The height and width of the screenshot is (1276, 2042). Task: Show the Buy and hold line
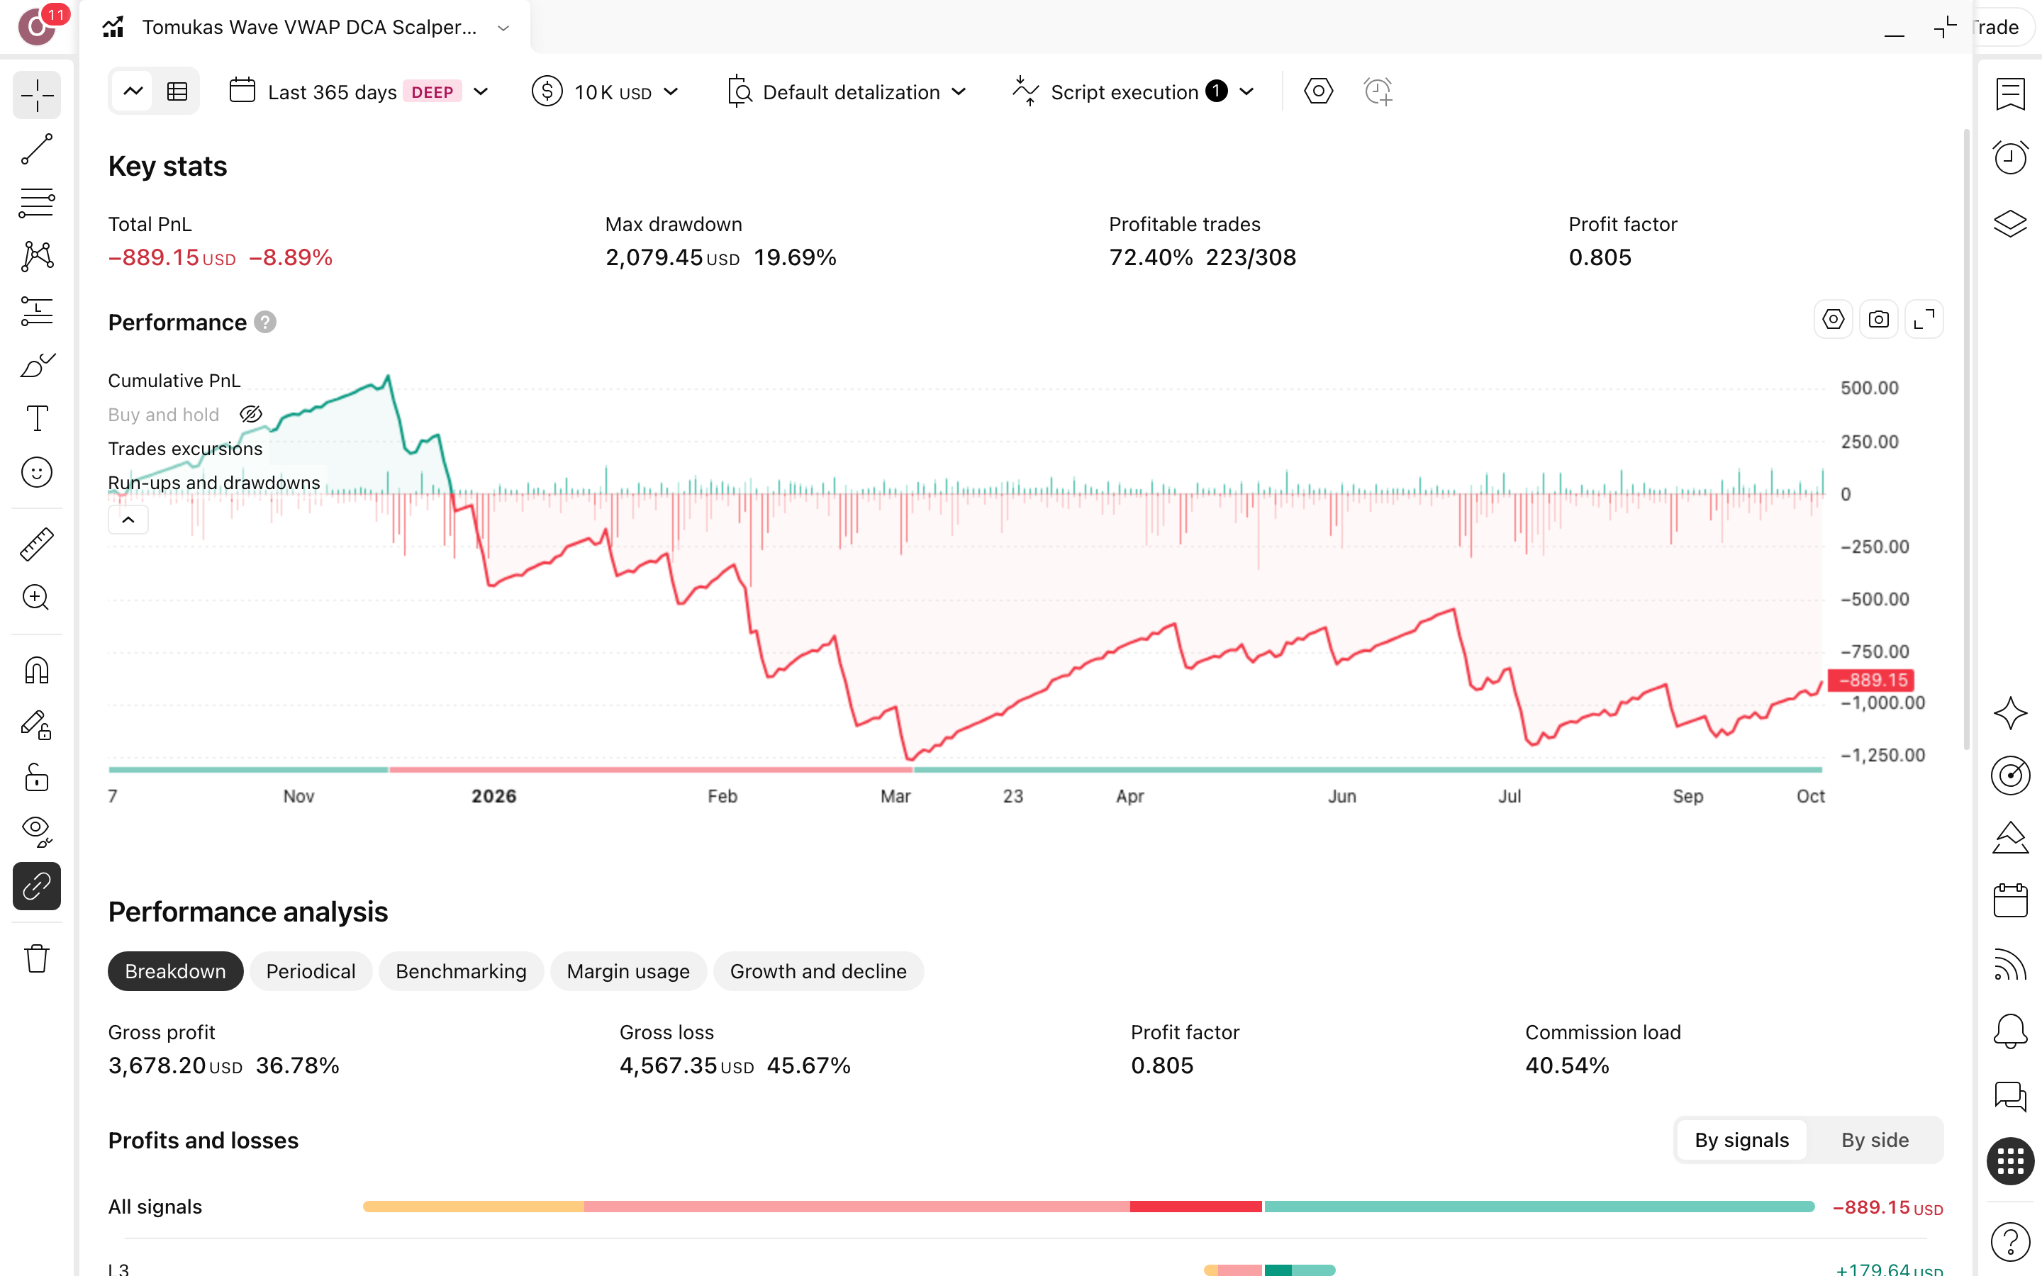(250, 415)
